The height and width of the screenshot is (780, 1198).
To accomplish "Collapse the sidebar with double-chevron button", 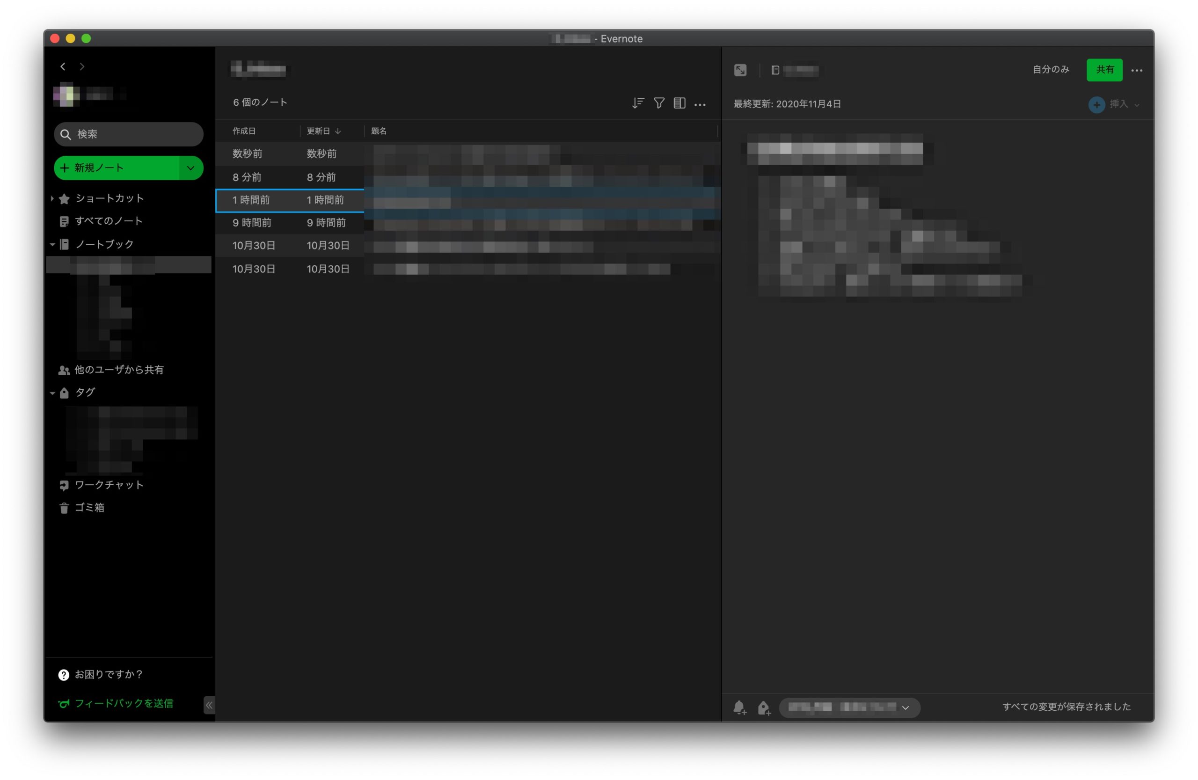I will (209, 706).
